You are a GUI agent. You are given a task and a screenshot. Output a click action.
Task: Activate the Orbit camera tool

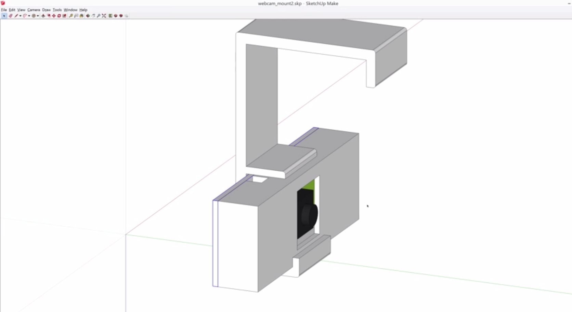pyautogui.click(x=88, y=16)
